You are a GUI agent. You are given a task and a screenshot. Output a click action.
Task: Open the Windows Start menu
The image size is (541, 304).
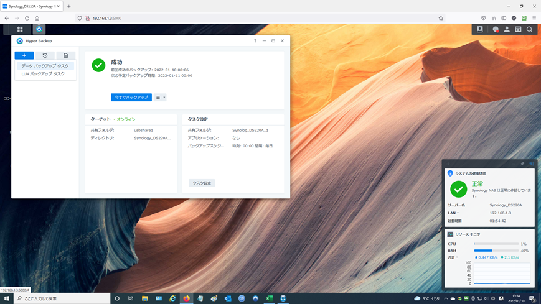click(7, 298)
